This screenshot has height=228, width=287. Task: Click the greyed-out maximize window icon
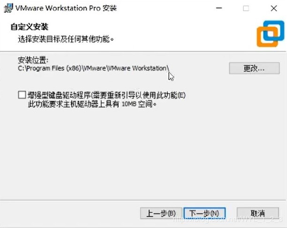click(246, 8)
